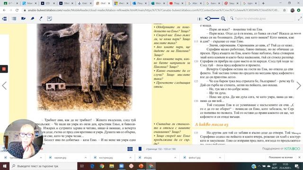The width and height of the screenshot is (303, 170).
Task: Stop the screen recording red button
Action: (4, 69)
